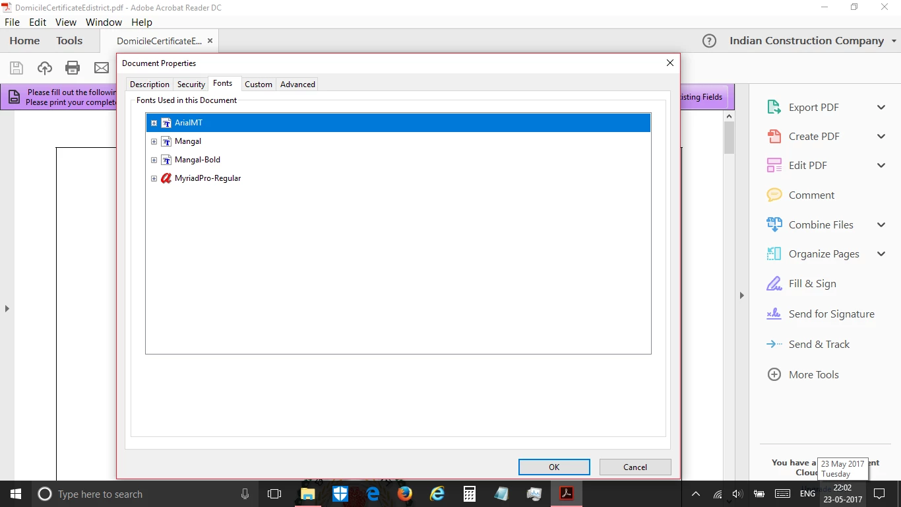Click the ArialMT TrueType font icon
The image size is (901, 507).
(x=166, y=123)
